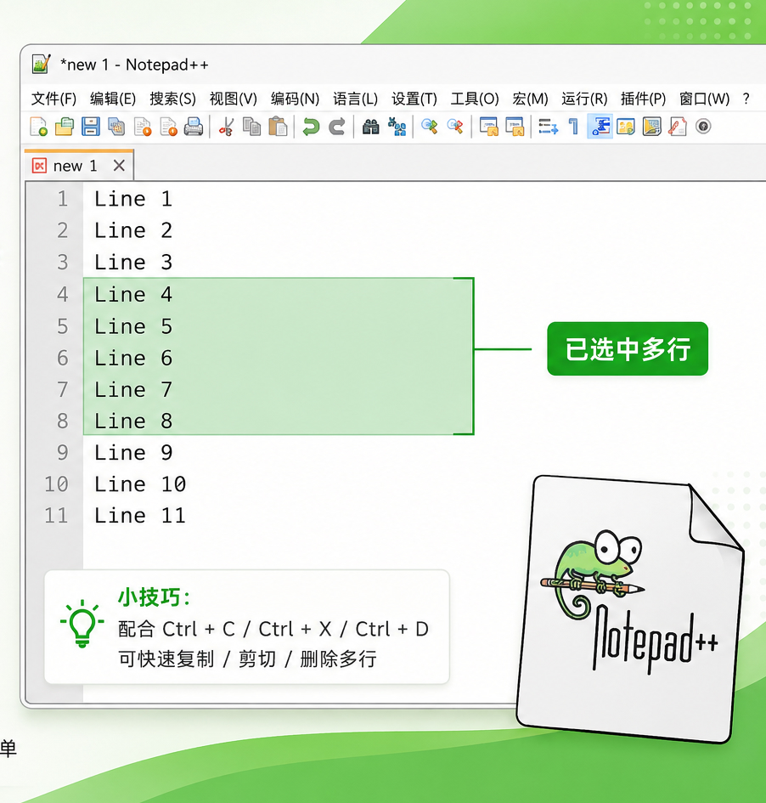Open the 编码(N) menu
Viewport: 766px width, 803px height.
click(x=296, y=99)
